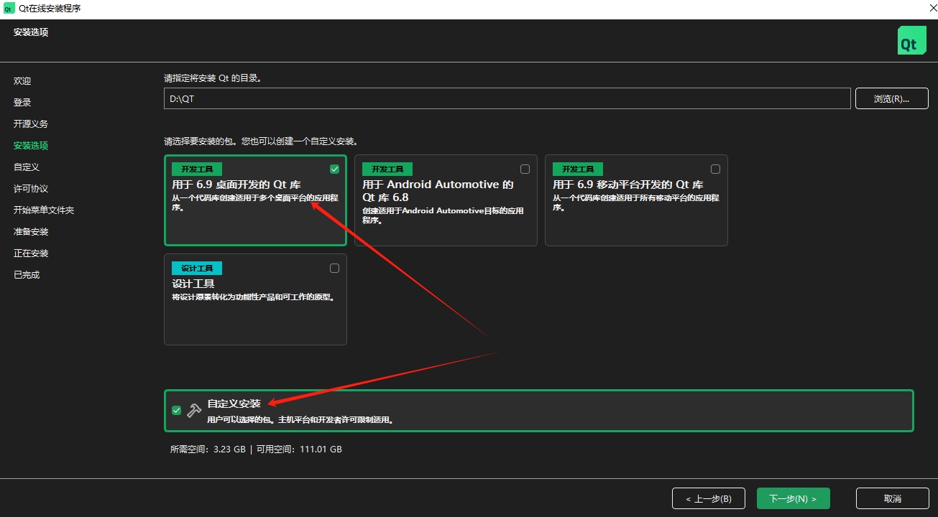The height and width of the screenshot is (517, 938).
Task: Click the Android Automotive Qt 6.8 card
Action: click(446, 200)
